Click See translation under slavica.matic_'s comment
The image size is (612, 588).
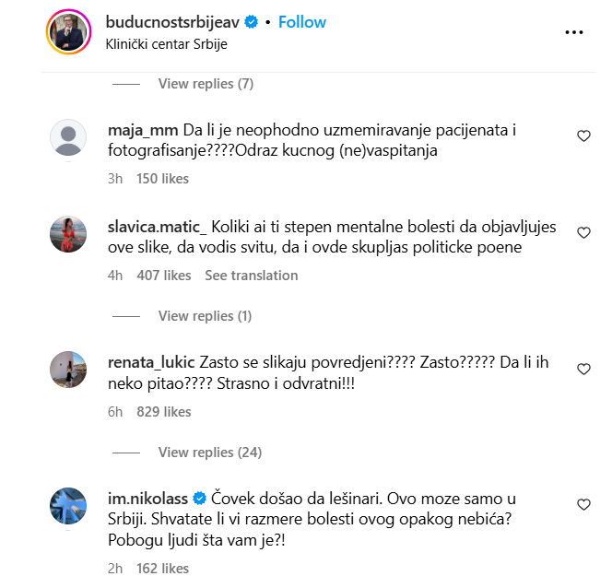tap(251, 276)
